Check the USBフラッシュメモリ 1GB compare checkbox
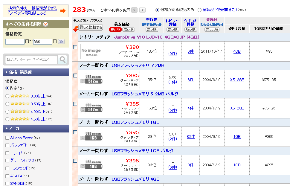The height and width of the screenshot is (186, 290). pos(75,132)
